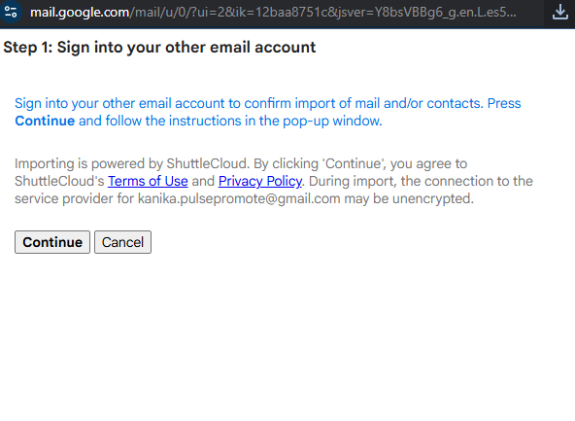Open the Privacy Policy link

click(260, 181)
